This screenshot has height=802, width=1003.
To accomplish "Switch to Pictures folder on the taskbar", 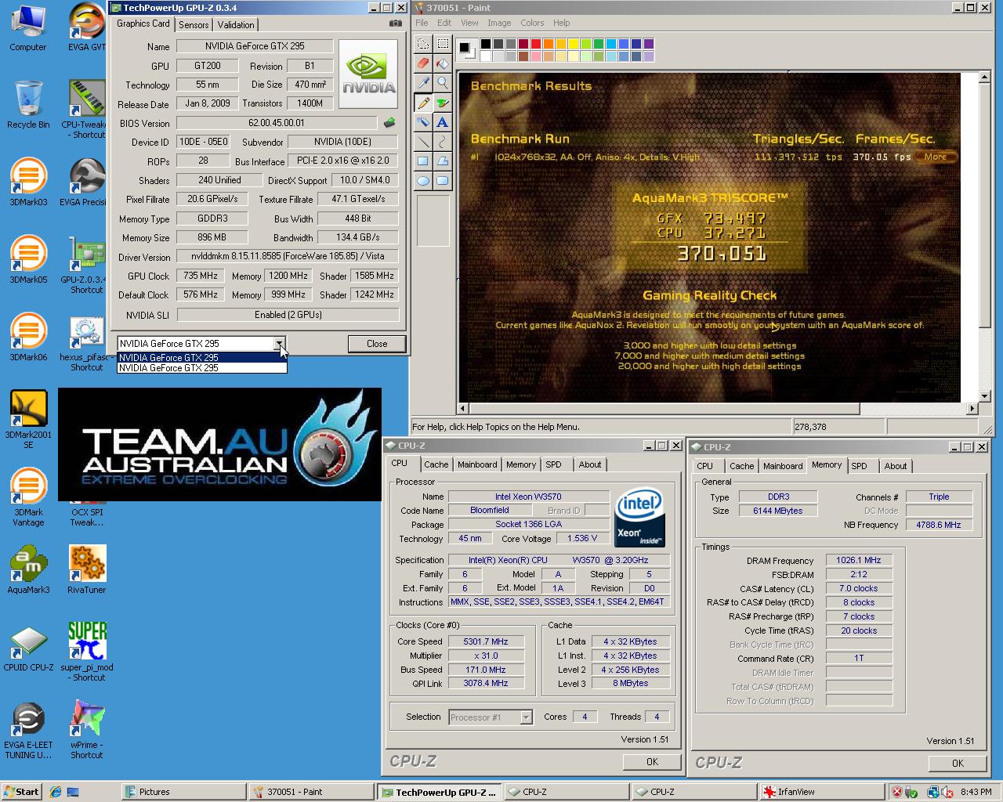I will [x=183, y=792].
